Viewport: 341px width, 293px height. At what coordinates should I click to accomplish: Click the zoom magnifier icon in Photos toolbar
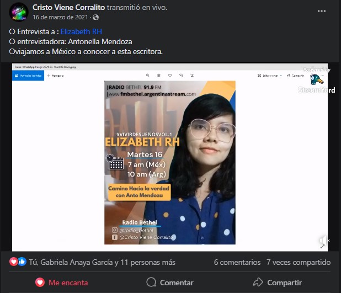(x=148, y=76)
